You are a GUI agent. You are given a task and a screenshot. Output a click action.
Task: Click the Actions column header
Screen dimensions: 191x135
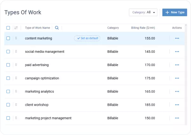tap(177, 28)
